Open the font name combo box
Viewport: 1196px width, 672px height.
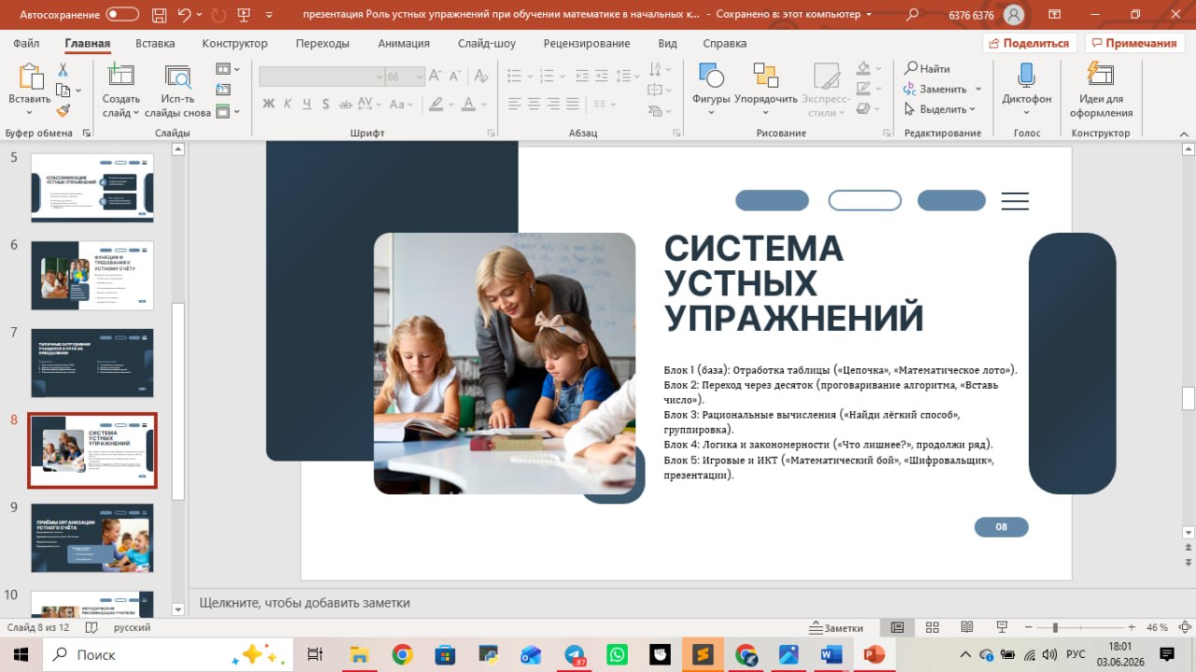[x=321, y=77]
